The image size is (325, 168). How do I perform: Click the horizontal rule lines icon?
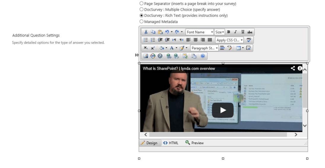click(x=222, y=48)
